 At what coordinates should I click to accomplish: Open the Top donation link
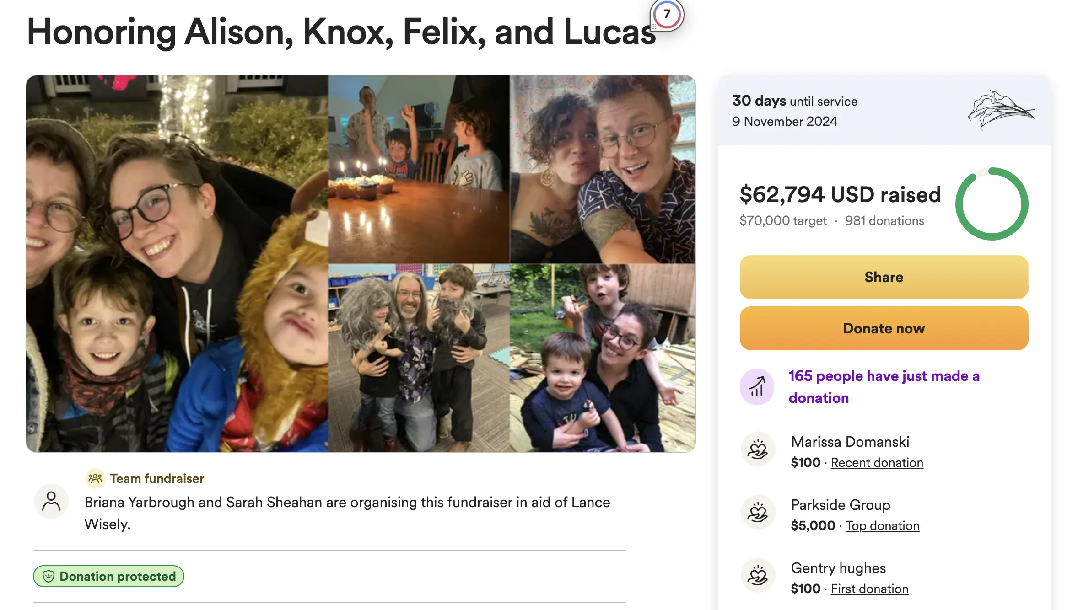882,526
